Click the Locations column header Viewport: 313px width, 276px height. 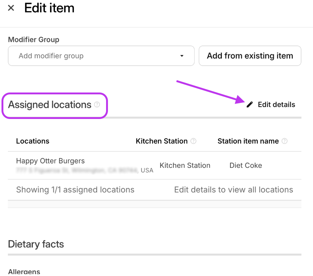click(32, 141)
